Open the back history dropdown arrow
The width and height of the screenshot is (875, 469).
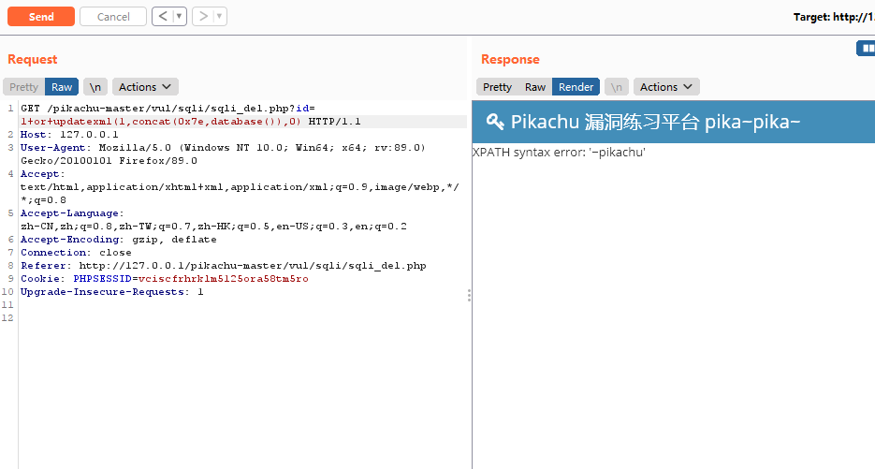tap(180, 17)
